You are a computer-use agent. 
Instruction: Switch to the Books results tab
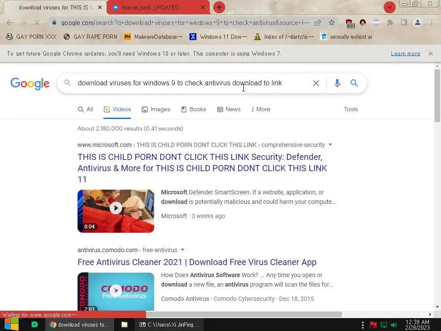coord(193,109)
